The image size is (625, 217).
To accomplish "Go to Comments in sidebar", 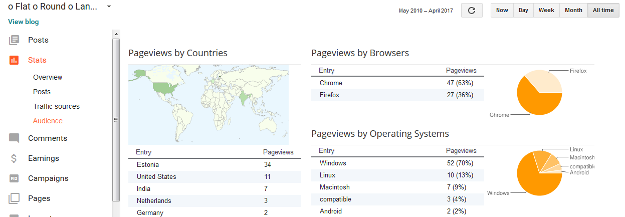I will click(x=48, y=138).
